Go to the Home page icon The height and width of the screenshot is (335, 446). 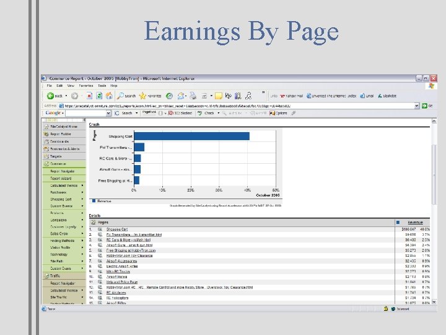click(x=109, y=96)
